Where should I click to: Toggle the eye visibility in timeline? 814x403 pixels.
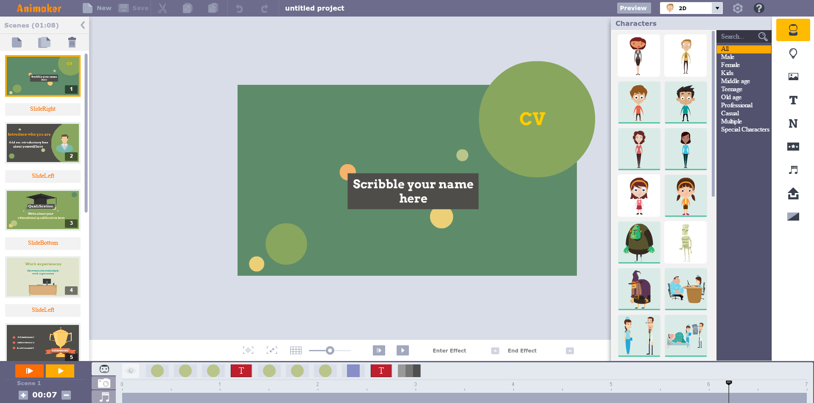131,371
